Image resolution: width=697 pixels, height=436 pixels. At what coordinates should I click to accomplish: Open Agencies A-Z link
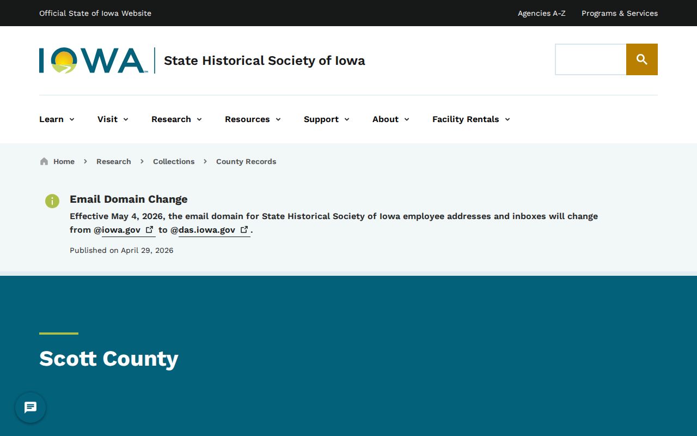[x=542, y=13]
